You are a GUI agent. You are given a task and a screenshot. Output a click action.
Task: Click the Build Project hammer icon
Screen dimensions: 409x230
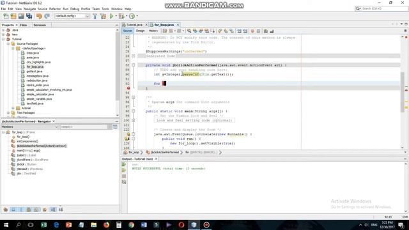tap(95, 16)
